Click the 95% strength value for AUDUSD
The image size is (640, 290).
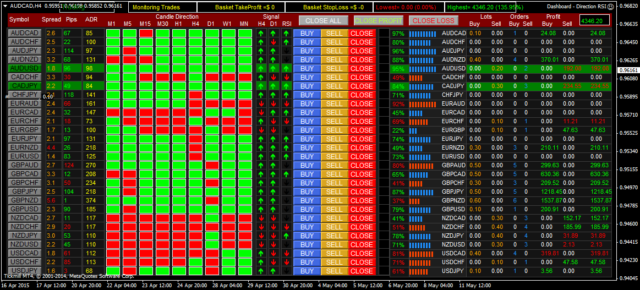coord(398,69)
